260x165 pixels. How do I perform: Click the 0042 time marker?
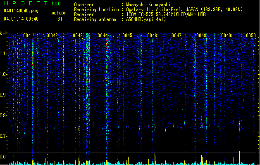point(53,35)
